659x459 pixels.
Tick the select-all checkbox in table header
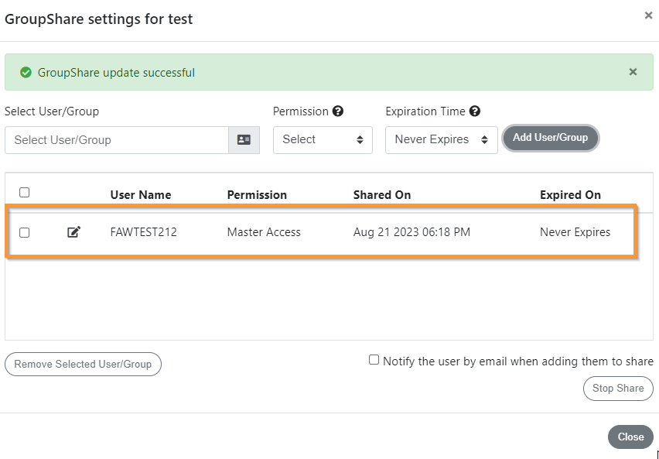click(x=25, y=192)
